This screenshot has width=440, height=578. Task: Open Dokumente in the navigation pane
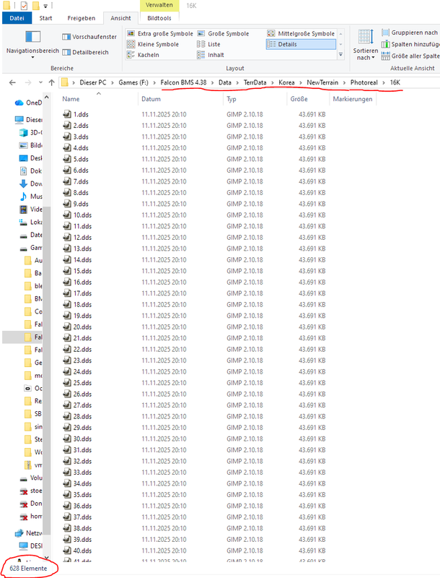(x=31, y=171)
